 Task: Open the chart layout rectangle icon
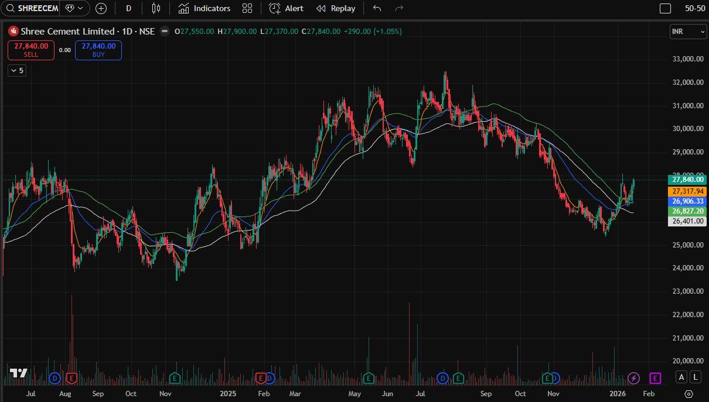(665, 8)
